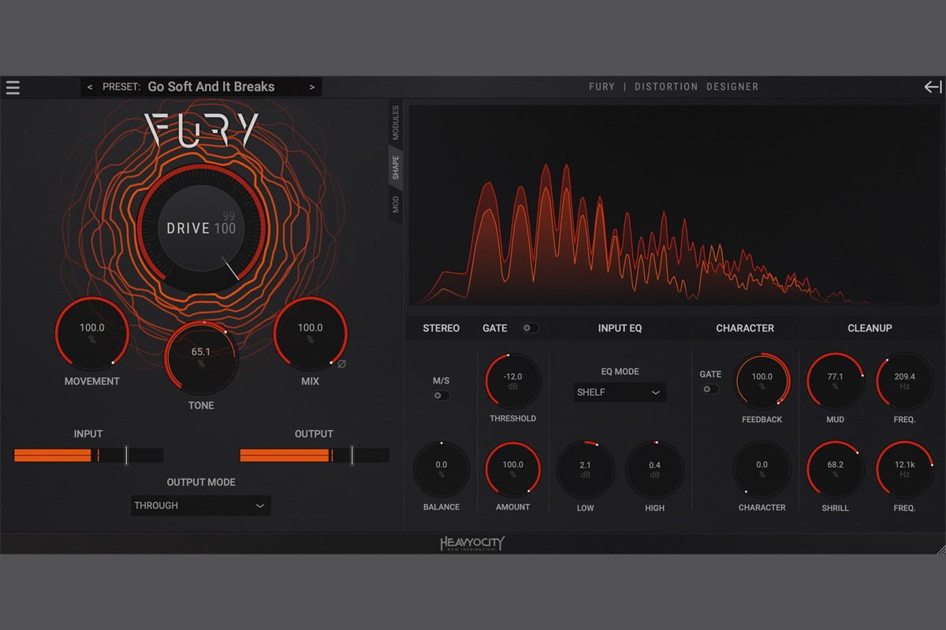This screenshot has width=946, height=630.
Task: Click the LOW EQ knob
Action: click(585, 469)
